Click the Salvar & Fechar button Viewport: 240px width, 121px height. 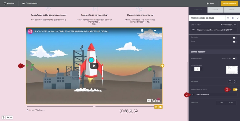pyautogui.click(x=229, y=3)
